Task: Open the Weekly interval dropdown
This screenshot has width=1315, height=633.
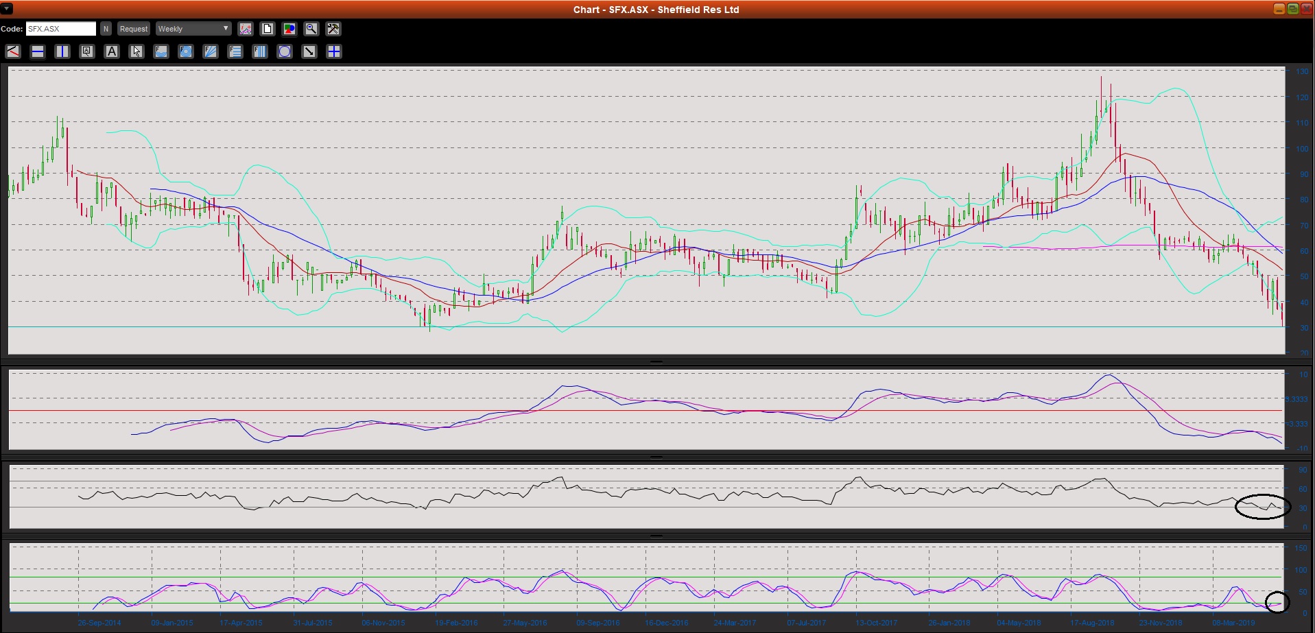Action: point(193,29)
